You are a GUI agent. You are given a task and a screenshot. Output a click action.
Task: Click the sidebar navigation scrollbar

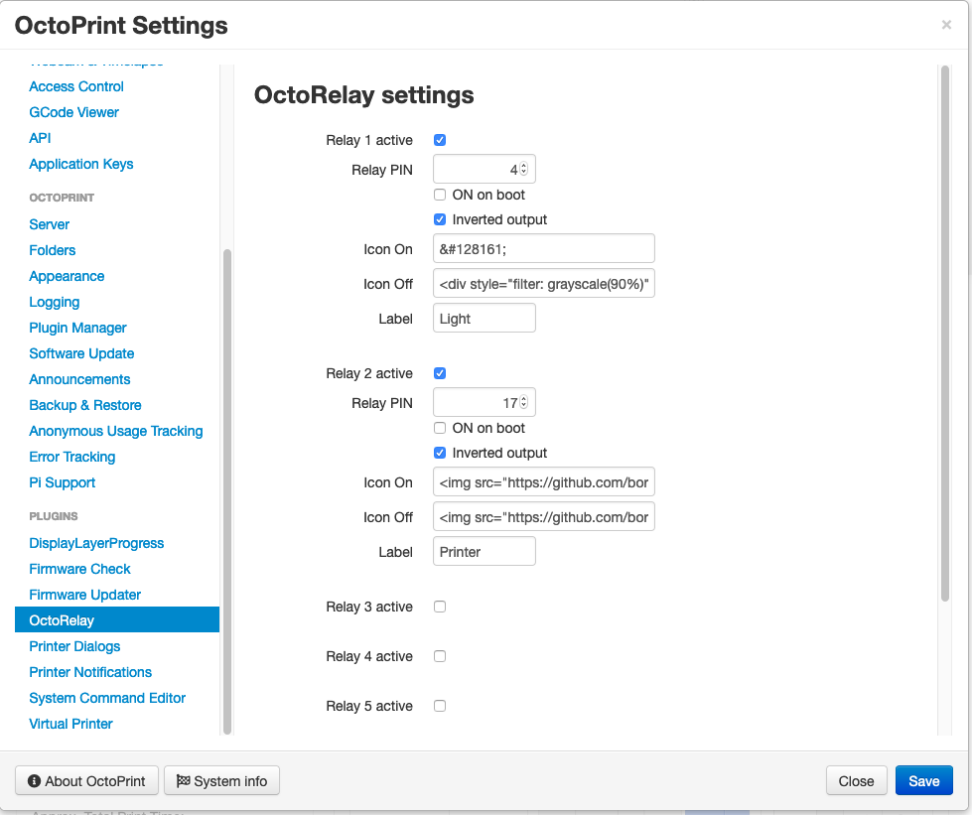tap(227, 491)
